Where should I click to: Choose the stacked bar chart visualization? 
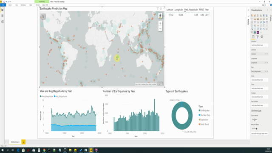point(252,15)
